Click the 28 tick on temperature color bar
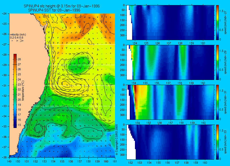Image resolution: width=230 pixels, height=166 pixels. point(19,59)
